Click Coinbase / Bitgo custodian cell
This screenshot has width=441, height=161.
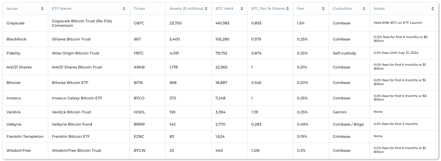pyautogui.click(x=348, y=124)
